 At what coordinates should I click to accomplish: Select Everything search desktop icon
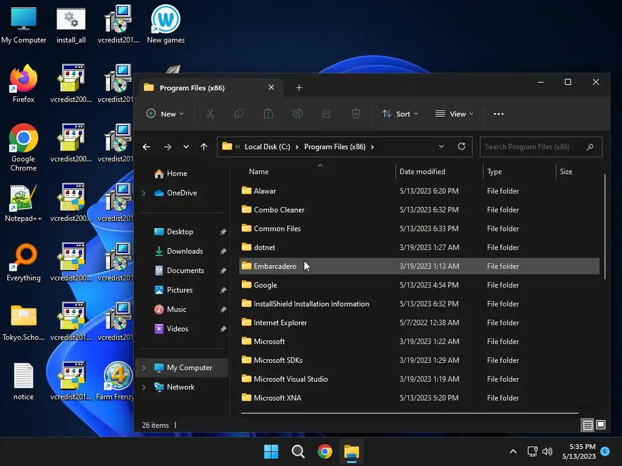pos(24,262)
